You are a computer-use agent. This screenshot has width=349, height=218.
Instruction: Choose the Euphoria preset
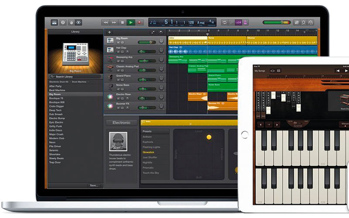(x=147, y=142)
